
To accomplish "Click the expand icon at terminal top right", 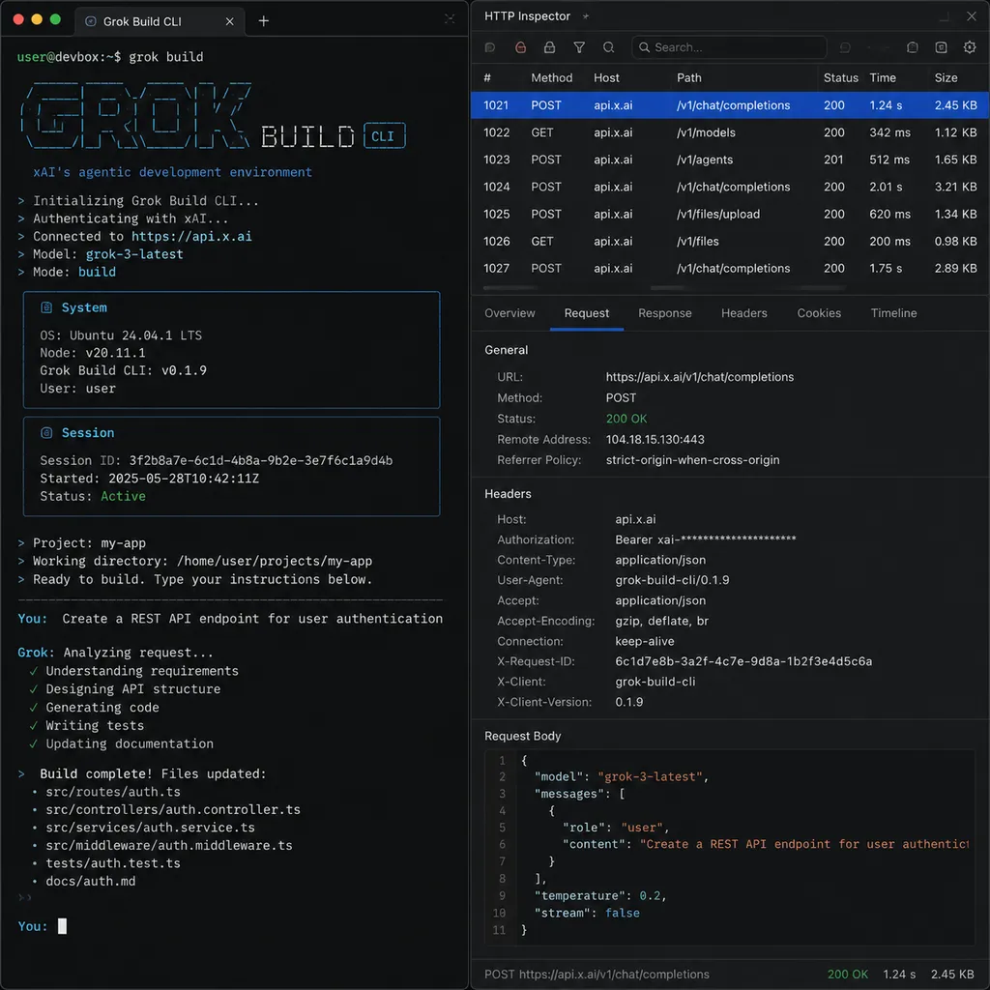I will tap(450, 19).
